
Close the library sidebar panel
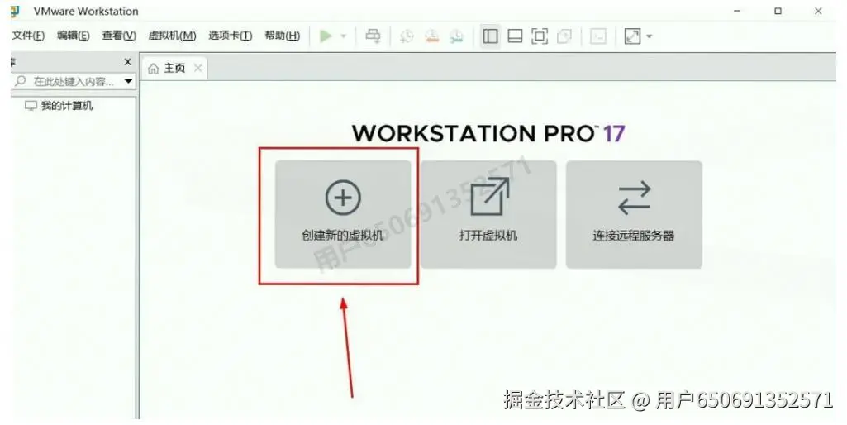127,62
